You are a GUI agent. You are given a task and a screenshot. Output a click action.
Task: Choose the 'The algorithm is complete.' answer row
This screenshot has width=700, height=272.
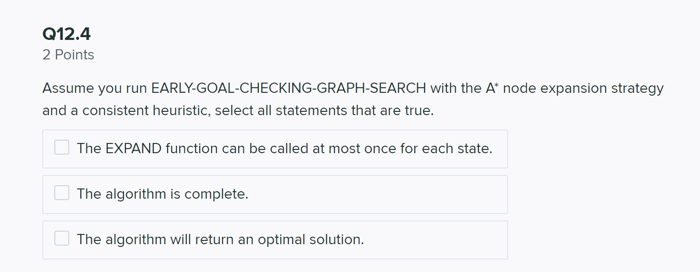coord(275,194)
